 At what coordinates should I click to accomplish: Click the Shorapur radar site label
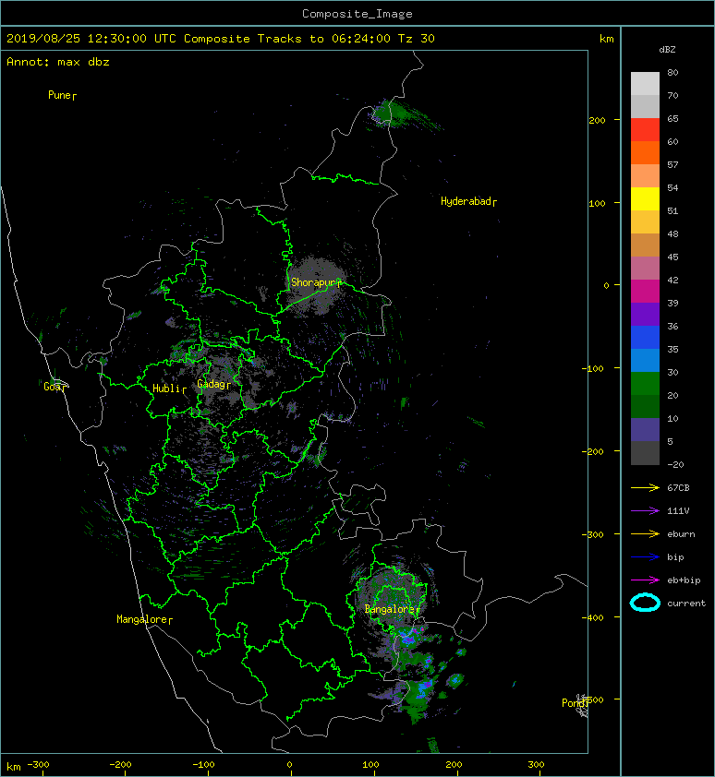tap(316, 282)
